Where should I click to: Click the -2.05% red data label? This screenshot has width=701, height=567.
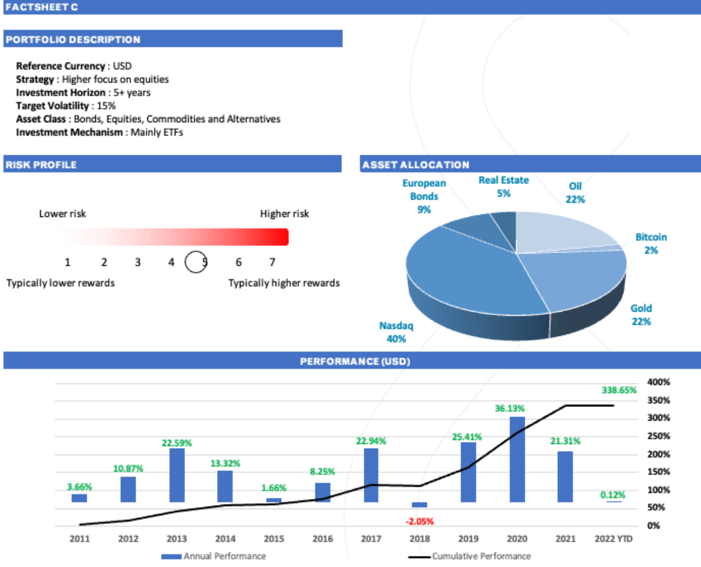tap(419, 521)
